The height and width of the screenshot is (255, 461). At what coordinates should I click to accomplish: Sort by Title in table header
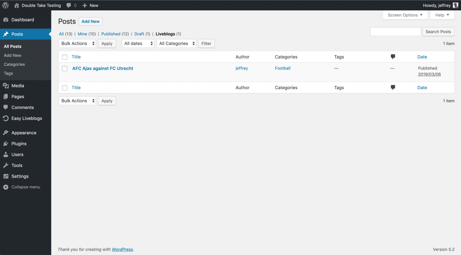point(76,57)
